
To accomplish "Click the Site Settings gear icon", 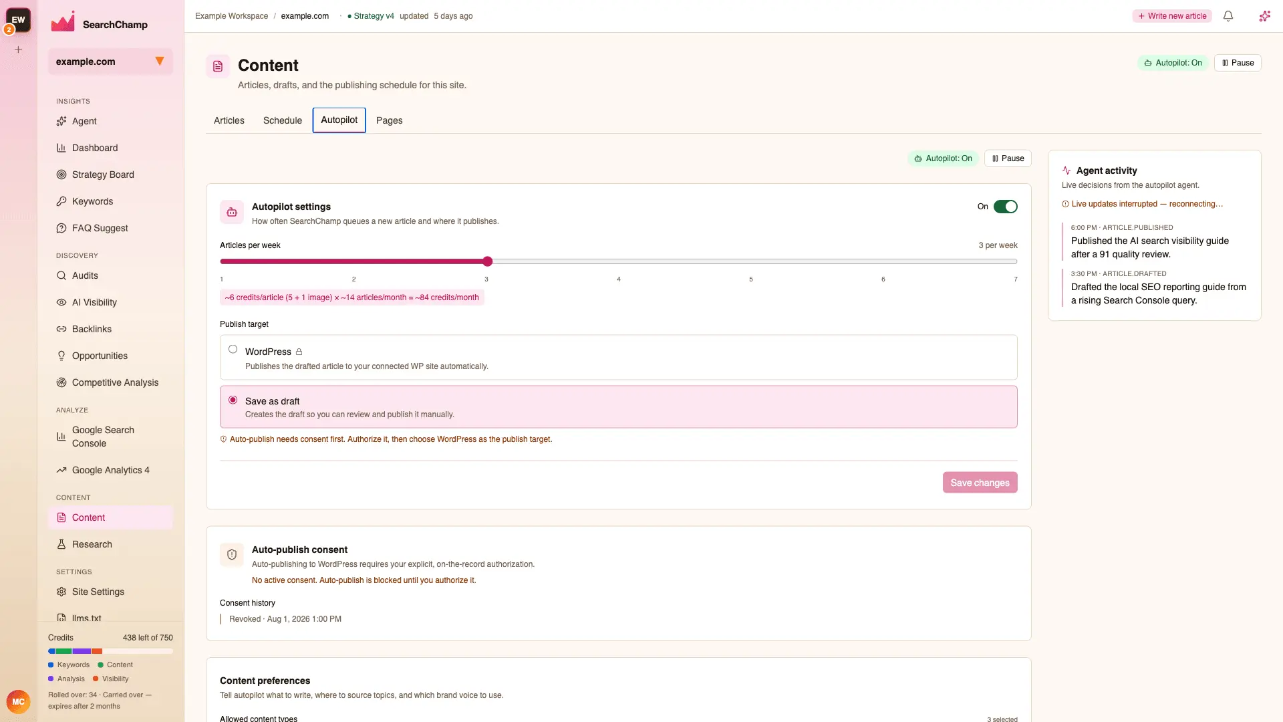I will [x=61, y=592].
